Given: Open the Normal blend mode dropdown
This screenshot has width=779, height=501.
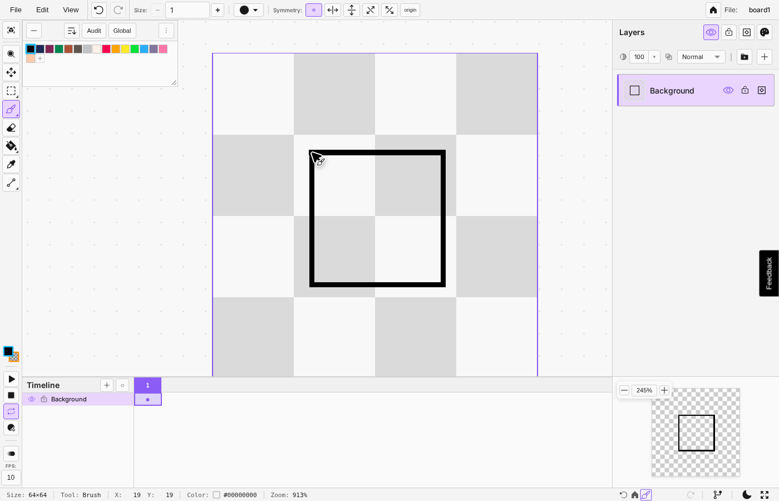Looking at the screenshot, I should (701, 57).
